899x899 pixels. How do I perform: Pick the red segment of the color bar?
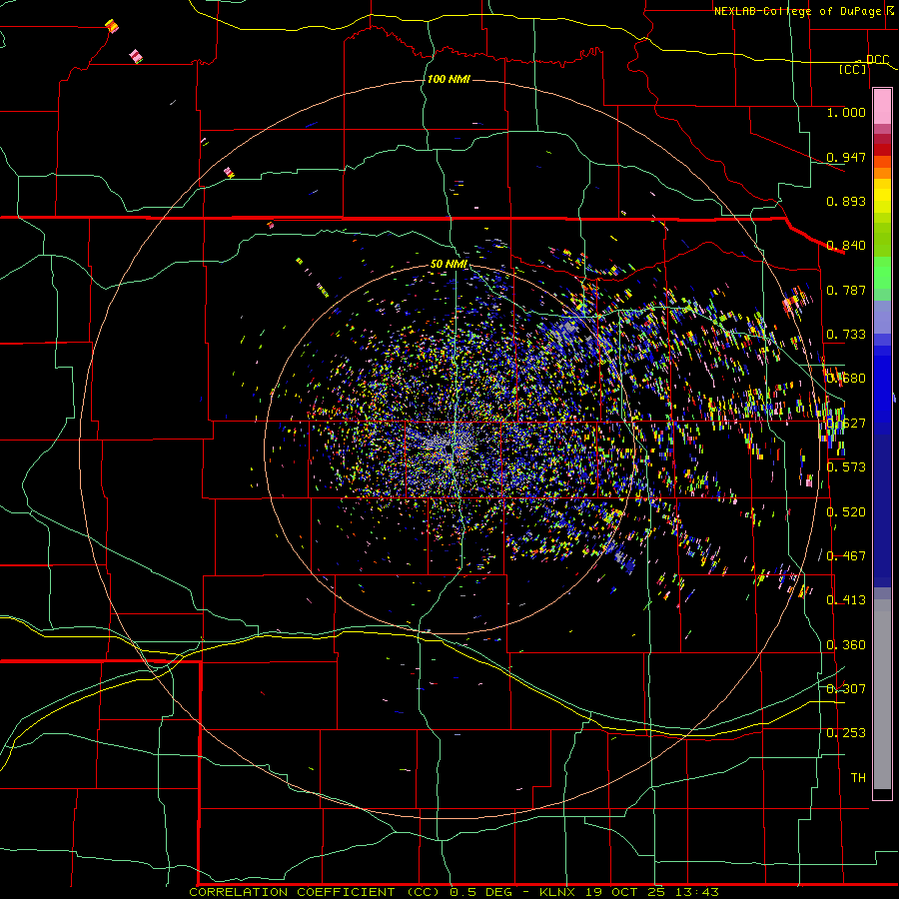point(882,150)
